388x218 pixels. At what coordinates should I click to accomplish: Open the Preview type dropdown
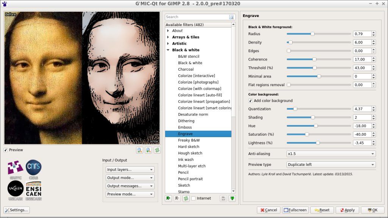click(331, 165)
